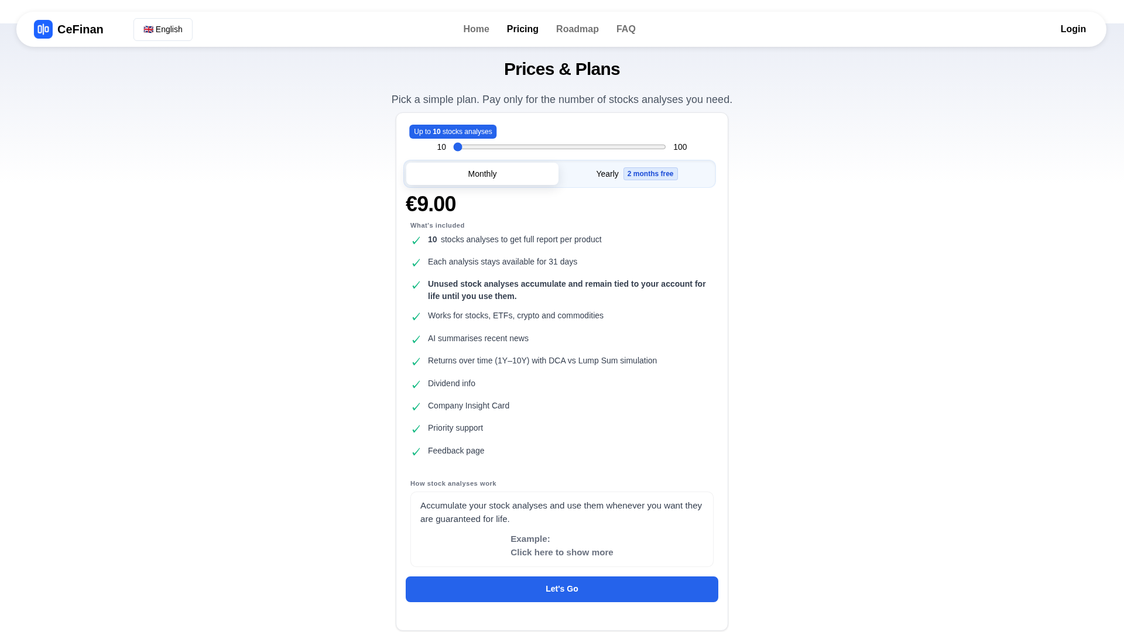Click checkmark icon beside Dividend info

point(416,384)
